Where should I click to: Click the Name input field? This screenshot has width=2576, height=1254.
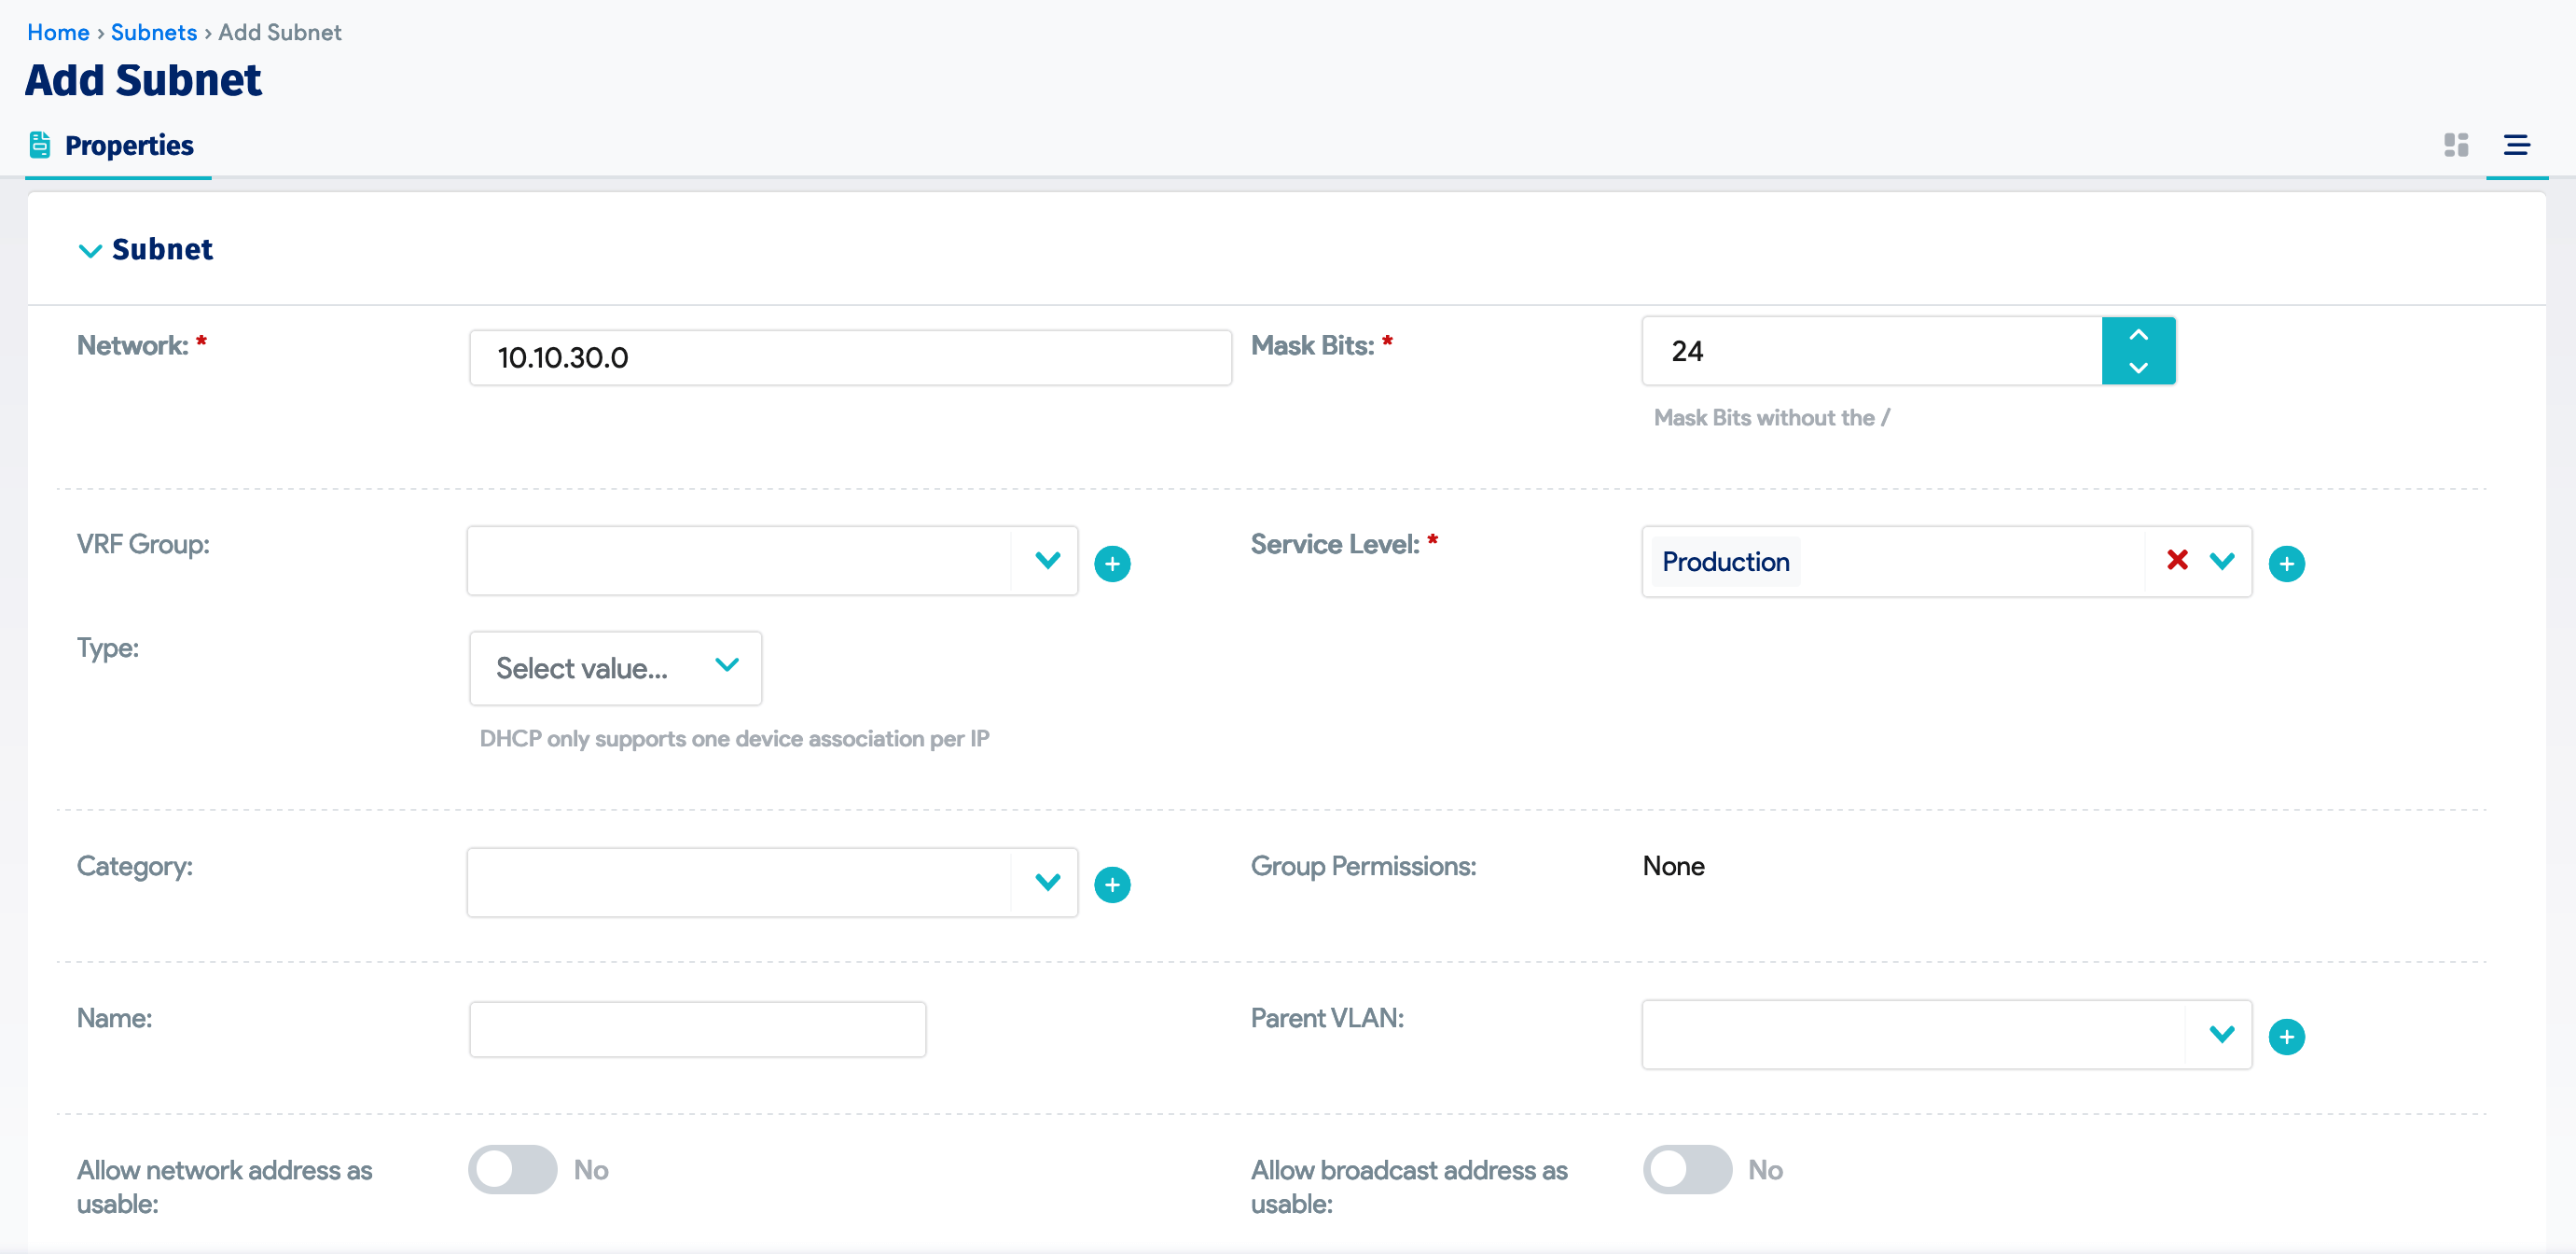(x=697, y=1028)
